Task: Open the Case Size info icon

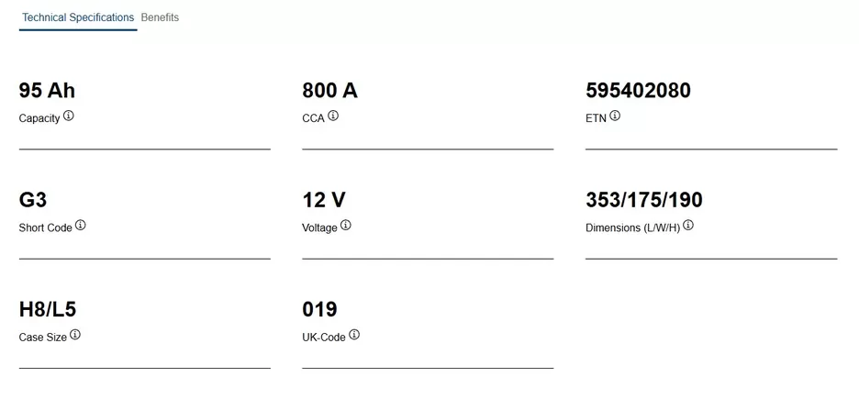Action: pos(75,335)
